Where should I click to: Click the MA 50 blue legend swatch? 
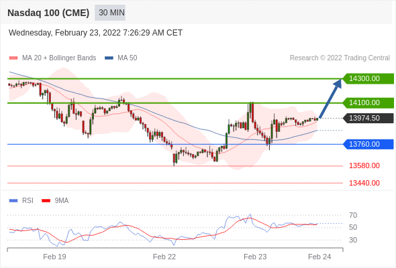(x=109, y=58)
